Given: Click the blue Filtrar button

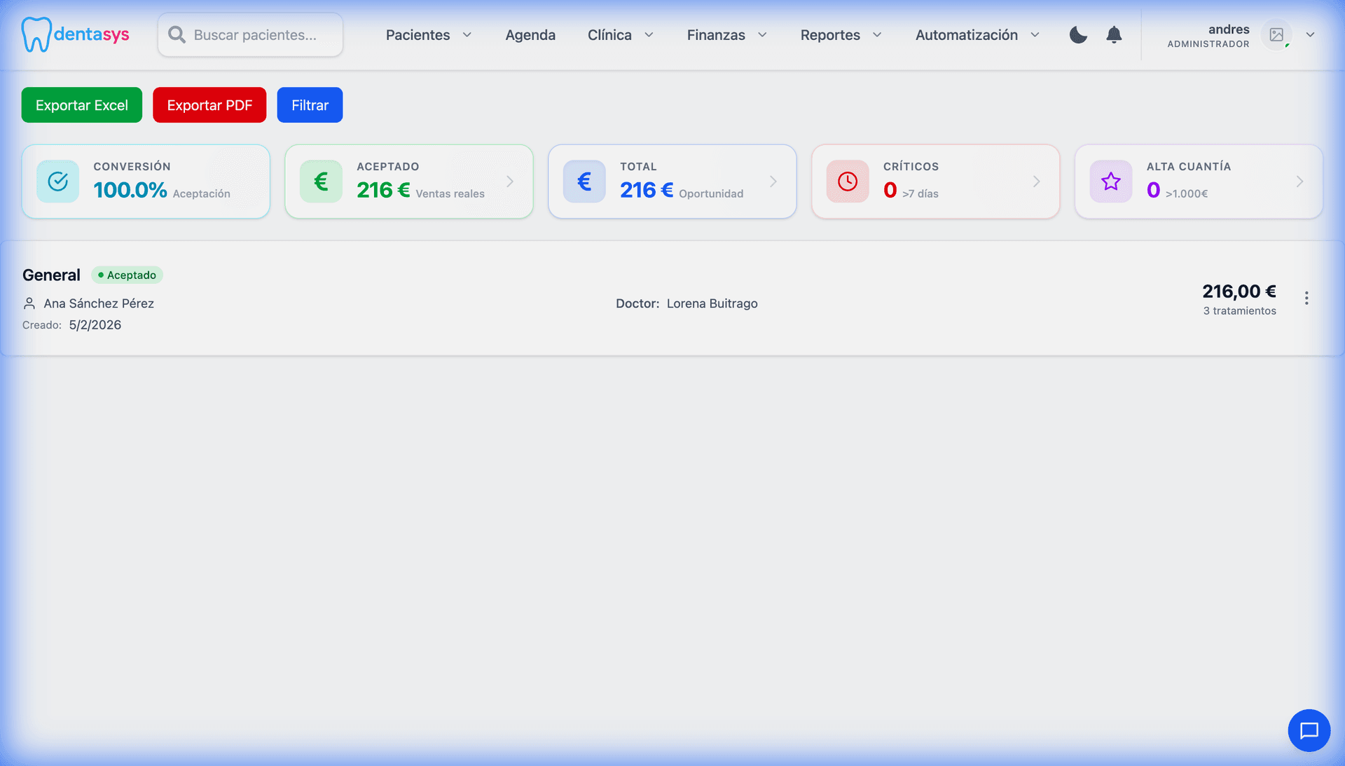Looking at the screenshot, I should 310,105.
